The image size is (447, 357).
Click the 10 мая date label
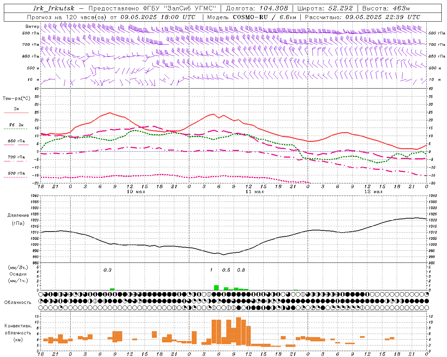pos(136,192)
